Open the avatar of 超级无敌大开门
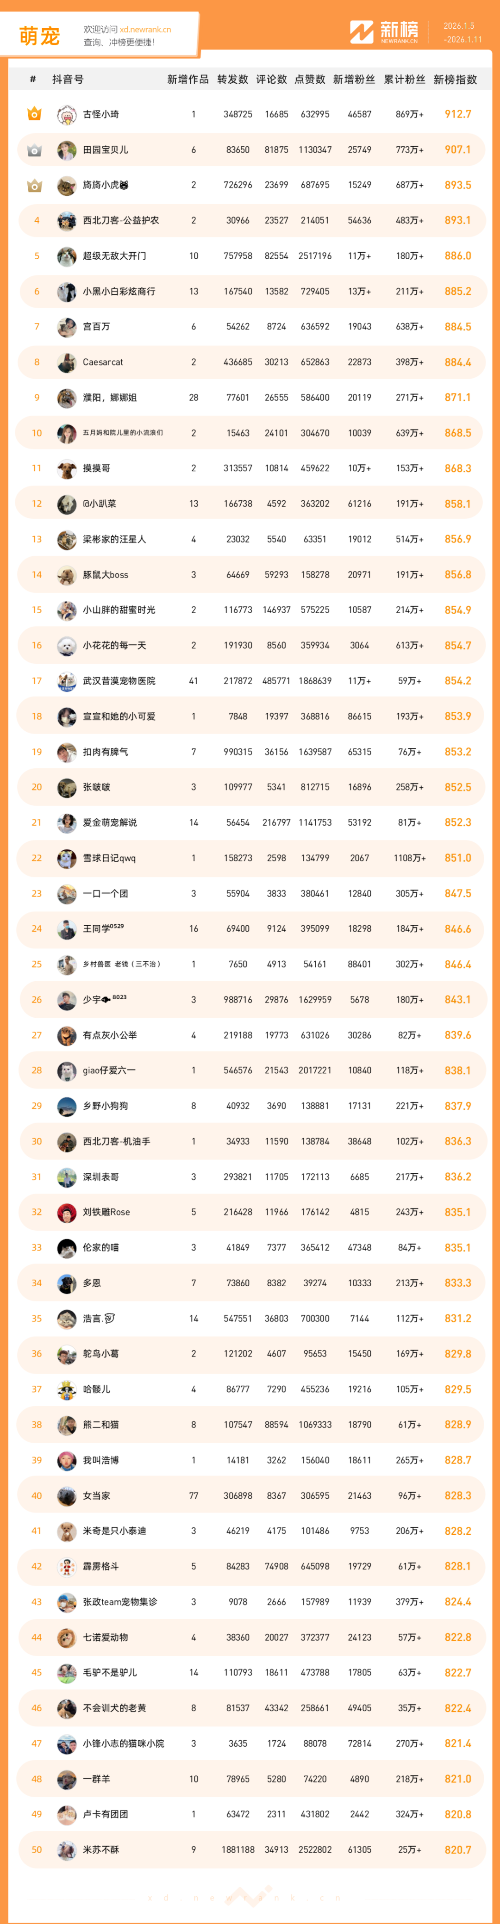Viewport: 500px width, 1924px height. (x=67, y=256)
